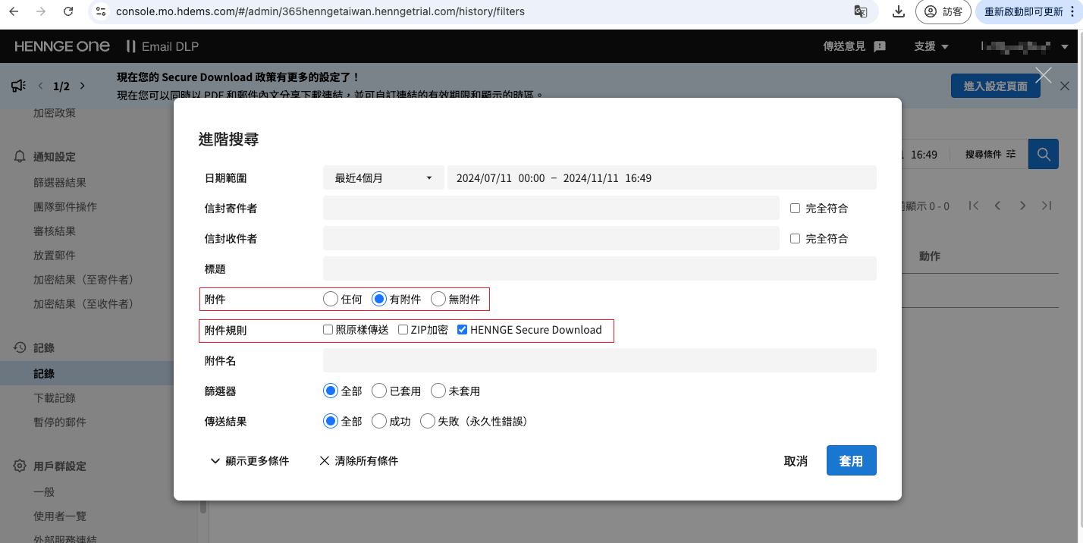Viewport: 1083px width, 543px height.
Task: Open the user account dropdown arrow
Action: pos(1065,47)
